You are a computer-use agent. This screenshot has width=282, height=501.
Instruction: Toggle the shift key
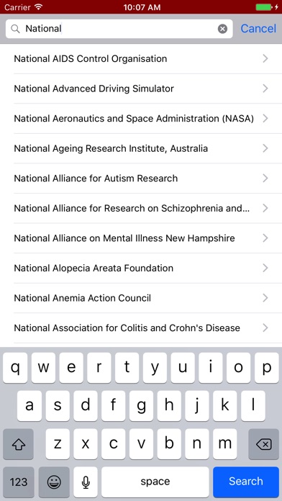coord(18,444)
